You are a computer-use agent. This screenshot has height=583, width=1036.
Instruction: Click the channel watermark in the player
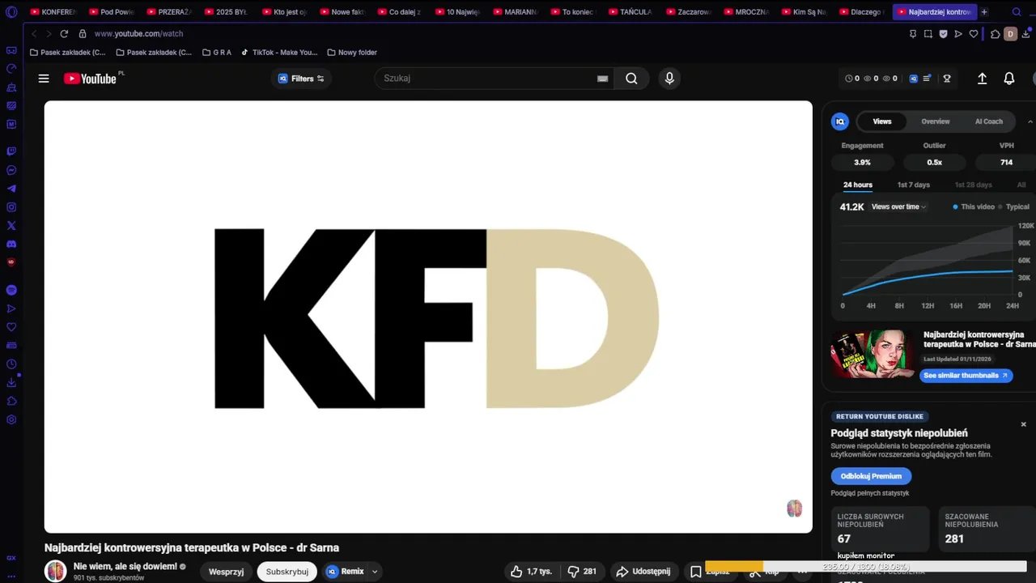point(795,509)
